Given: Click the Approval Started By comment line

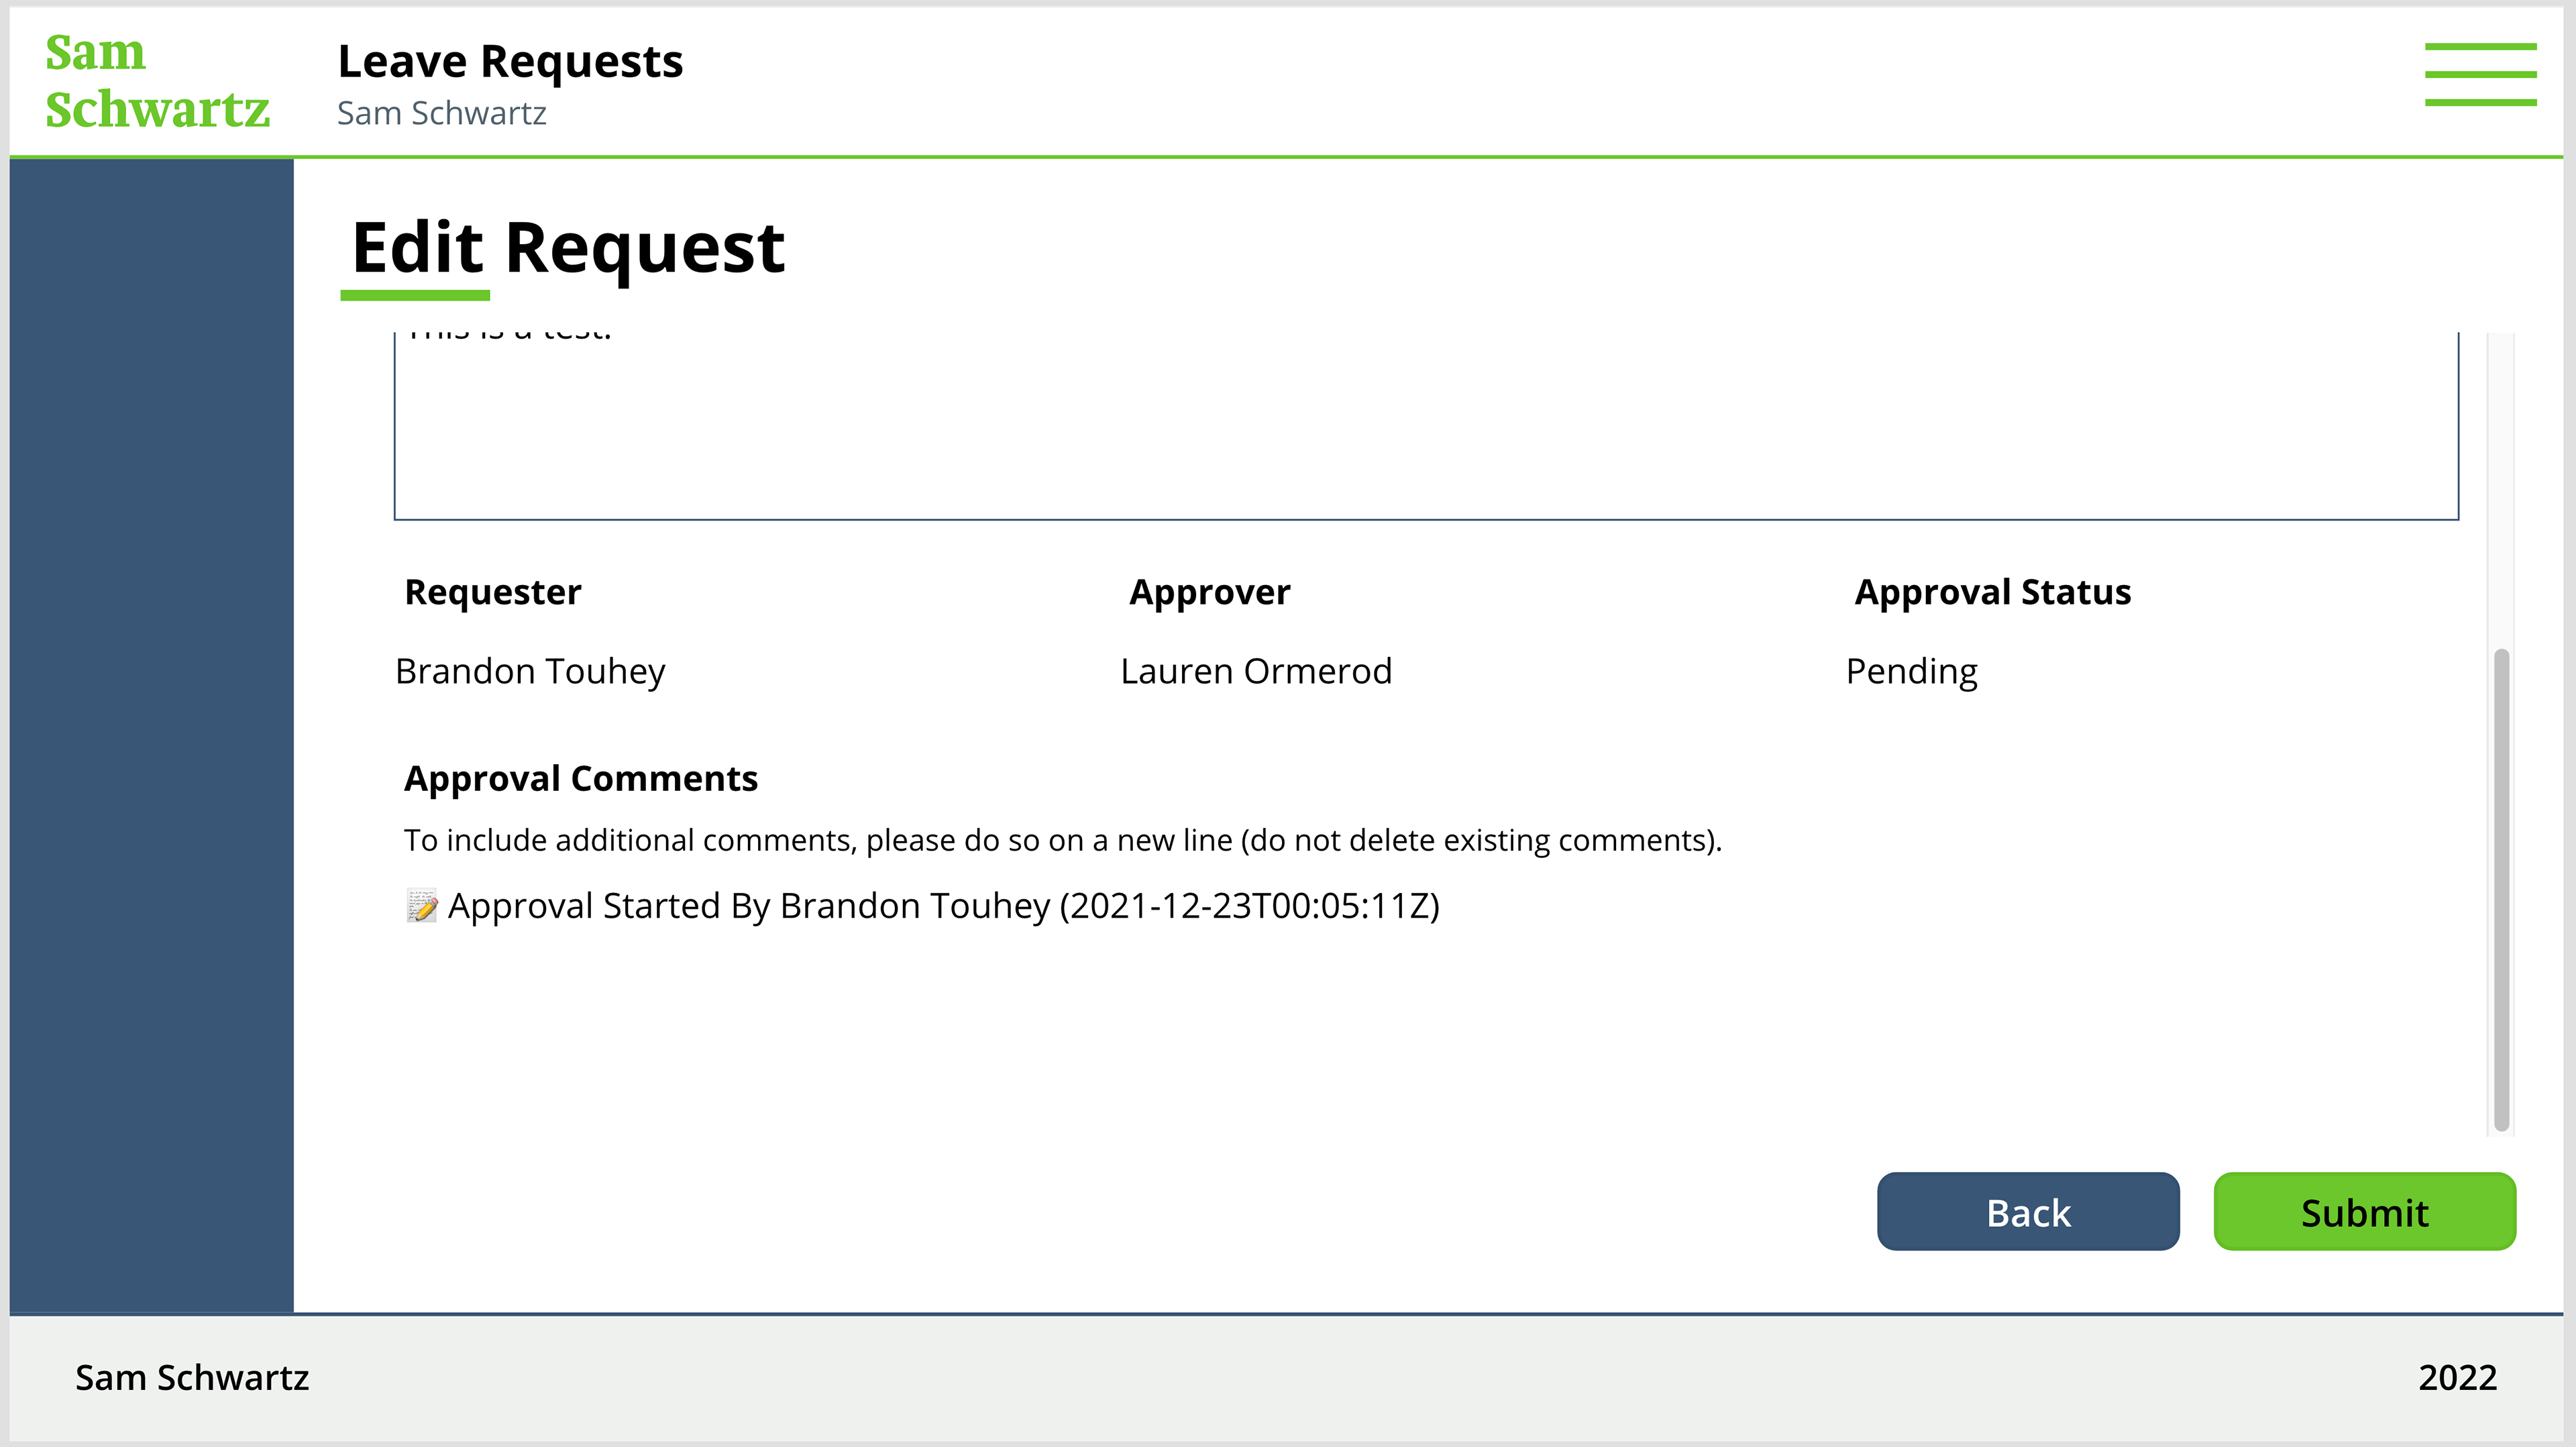Looking at the screenshot, I should point(943,906).
